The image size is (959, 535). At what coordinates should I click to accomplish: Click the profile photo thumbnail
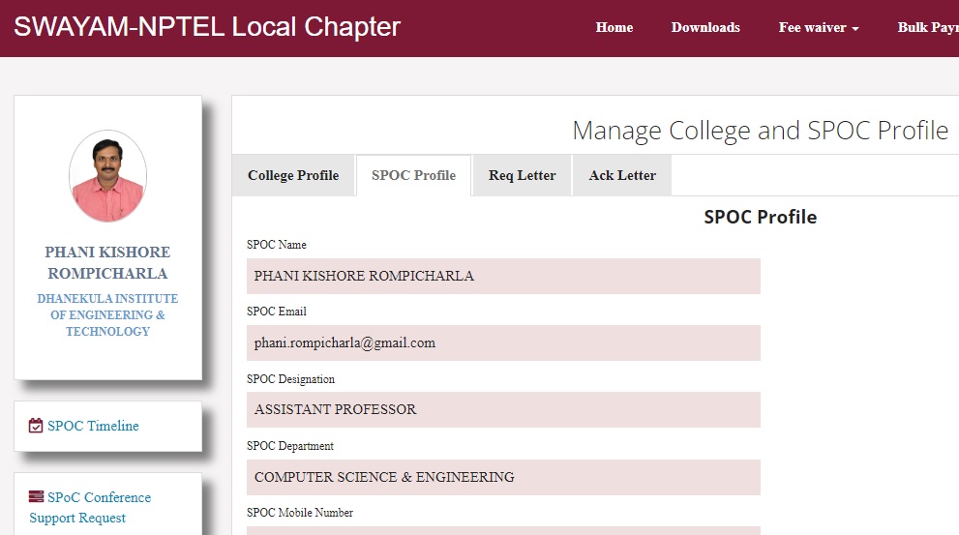tap(107, 176)
